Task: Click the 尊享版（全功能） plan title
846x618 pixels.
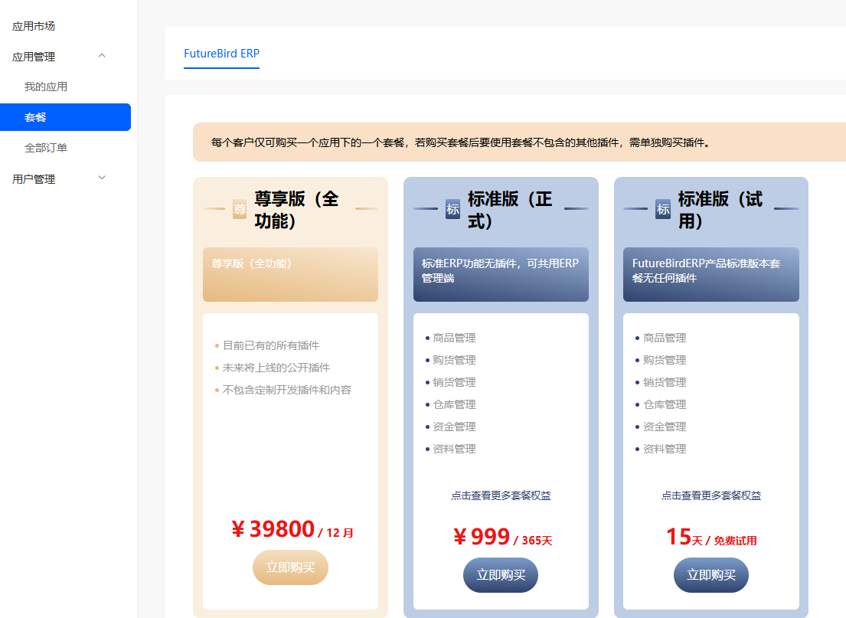Action: (296, 210)
